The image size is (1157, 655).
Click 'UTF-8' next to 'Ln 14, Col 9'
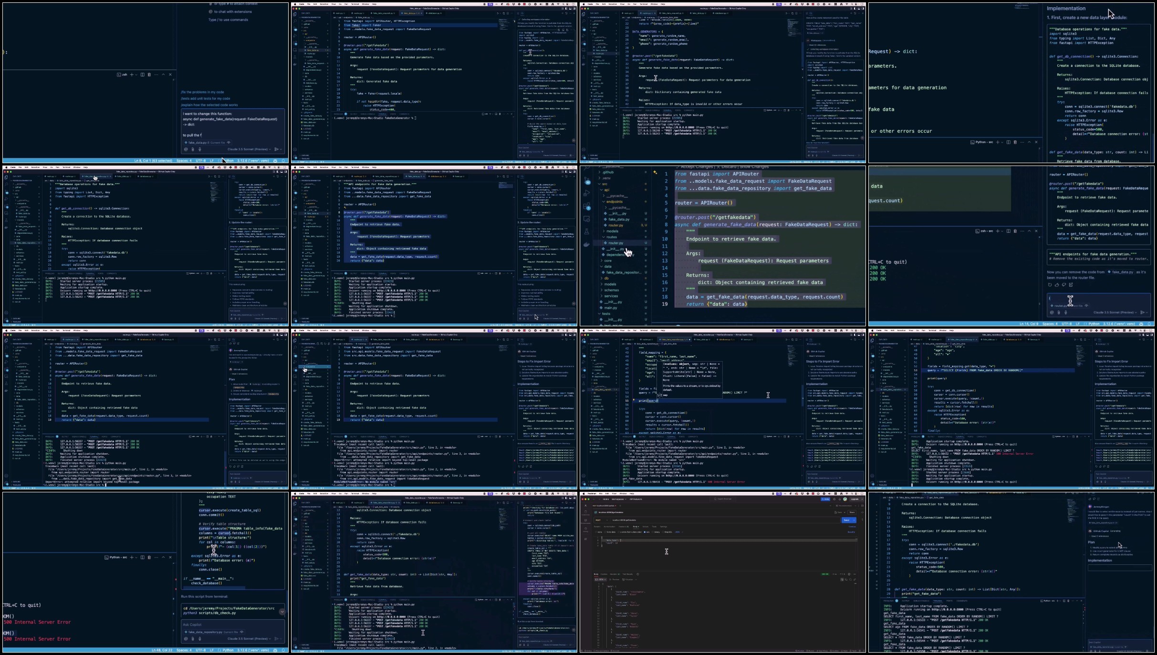(x=1068, y=323)
